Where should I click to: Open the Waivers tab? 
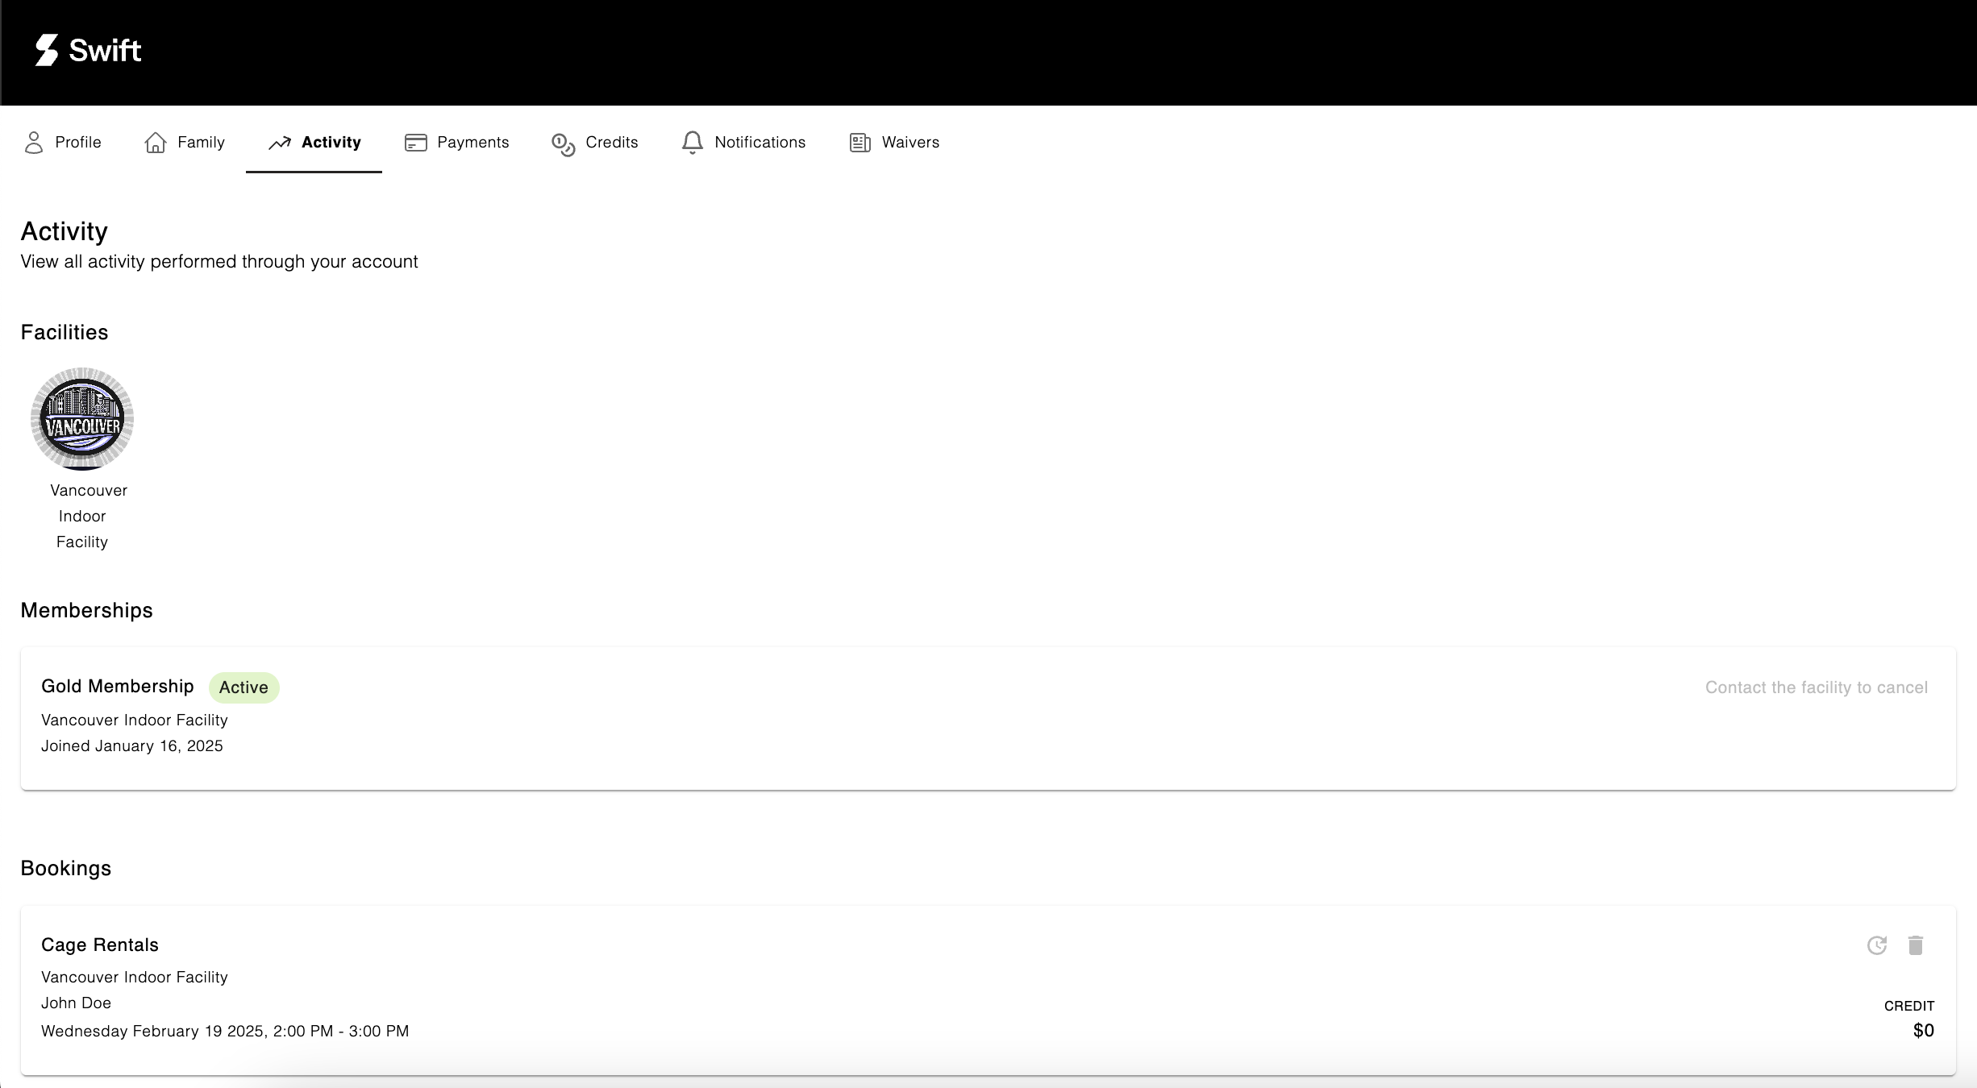tap(910, 143)
